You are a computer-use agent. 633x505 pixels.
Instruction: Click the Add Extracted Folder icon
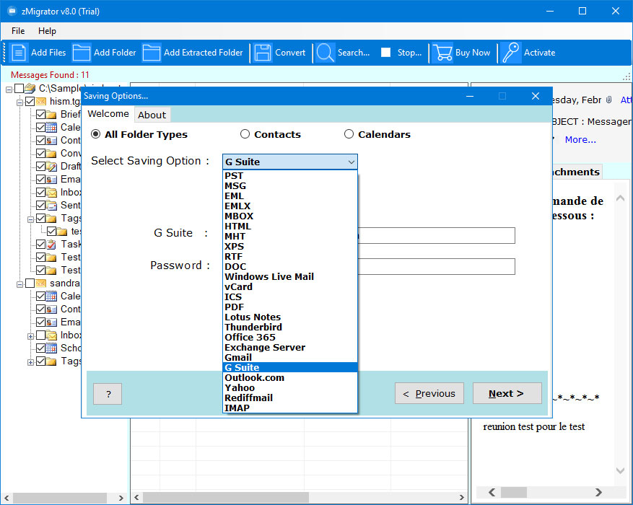coord(152,53)
